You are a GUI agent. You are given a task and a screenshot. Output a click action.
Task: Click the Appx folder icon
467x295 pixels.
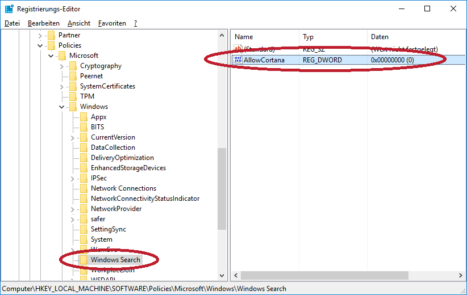point(84,117)
